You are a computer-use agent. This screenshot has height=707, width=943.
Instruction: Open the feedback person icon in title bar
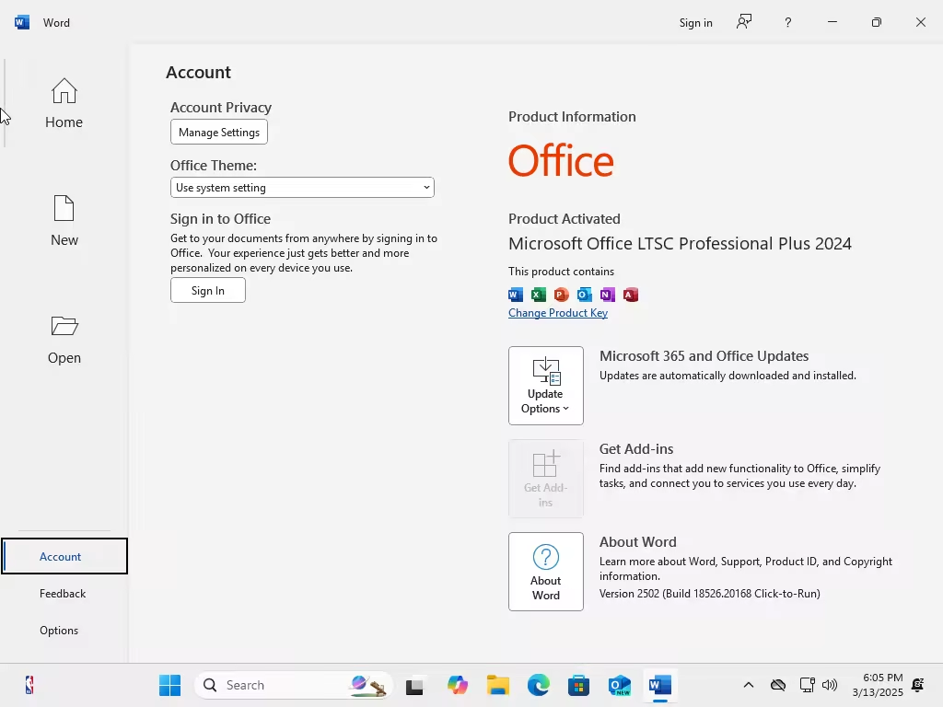(744, 22)
